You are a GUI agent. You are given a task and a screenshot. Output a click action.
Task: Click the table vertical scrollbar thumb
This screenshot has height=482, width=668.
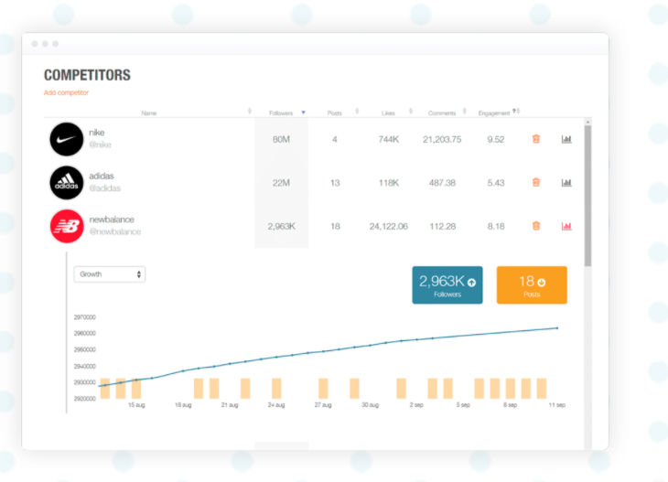point(587,196)
